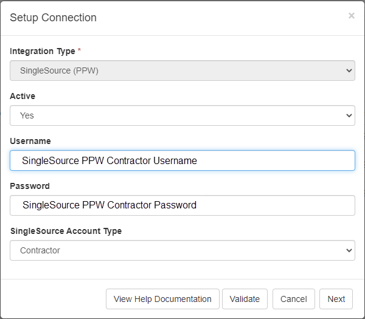
Task: Click the red required asterisk marker
Action: point(79,50)
